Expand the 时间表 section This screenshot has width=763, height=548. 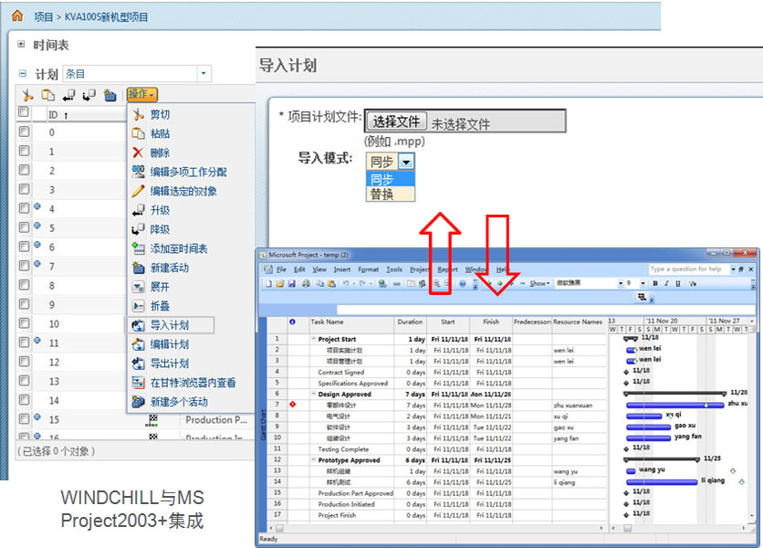pyautogui.click(x=21, y=44)
